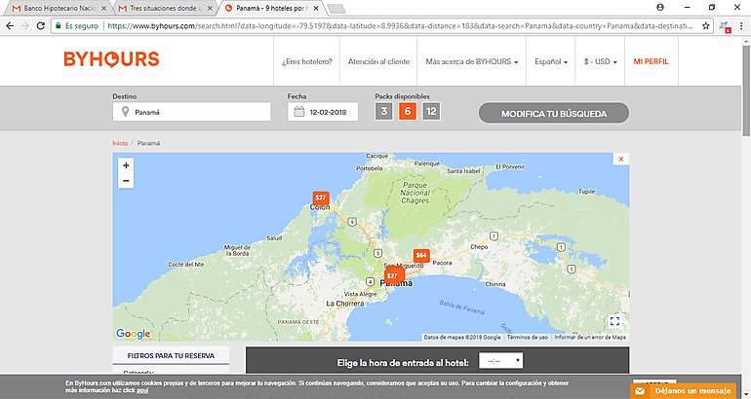
Task: Go back with browser back arrow
Action: [x=10, y=26]
